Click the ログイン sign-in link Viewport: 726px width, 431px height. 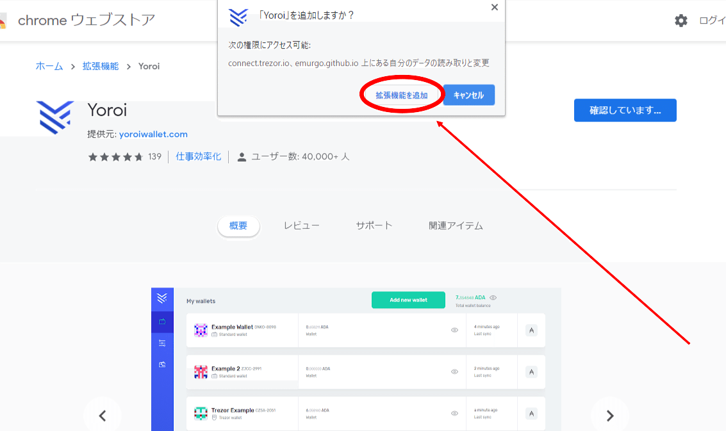coord(712,20)
